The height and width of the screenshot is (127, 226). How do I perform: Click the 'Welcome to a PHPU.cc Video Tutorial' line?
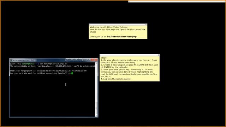pos(109,27)
